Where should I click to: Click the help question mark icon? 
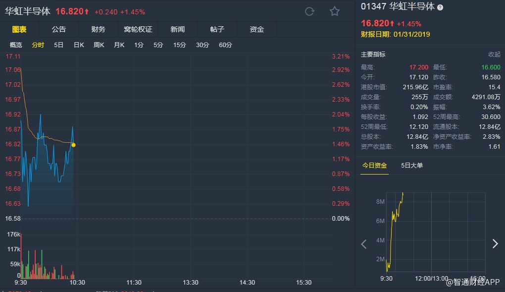tap(441, 7)
